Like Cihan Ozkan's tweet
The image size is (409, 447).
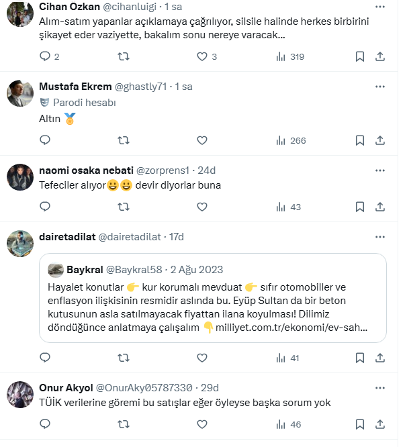click(x=202, y=57)
